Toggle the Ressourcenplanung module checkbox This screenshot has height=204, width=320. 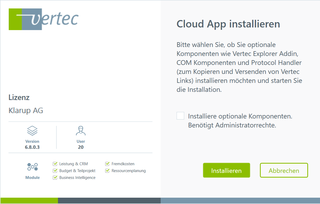[x=107, y=171]
